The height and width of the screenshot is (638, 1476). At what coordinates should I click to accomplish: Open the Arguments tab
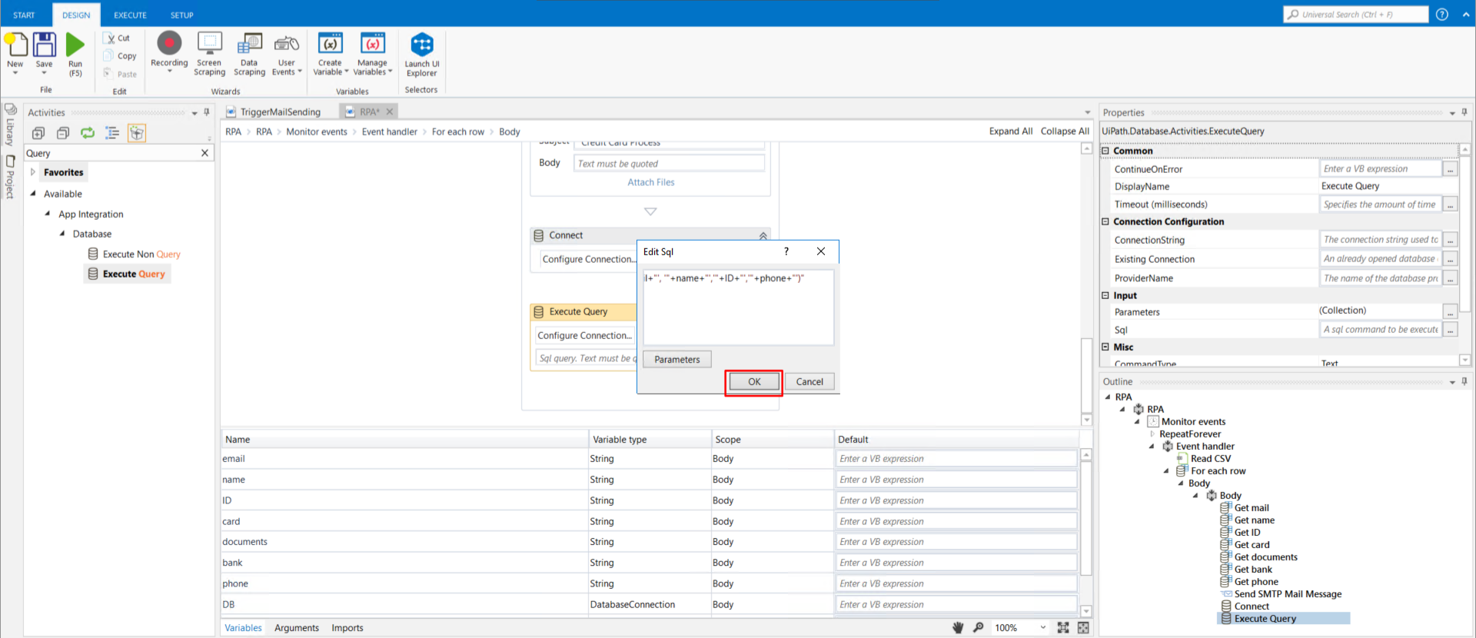296,627
